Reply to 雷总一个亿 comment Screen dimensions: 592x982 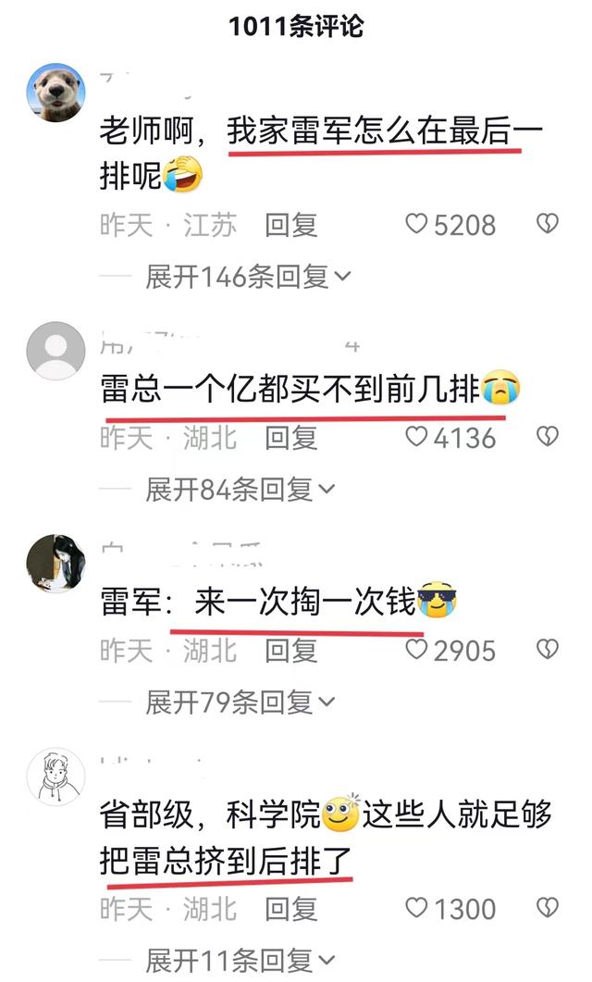click(x=291, y=438)
